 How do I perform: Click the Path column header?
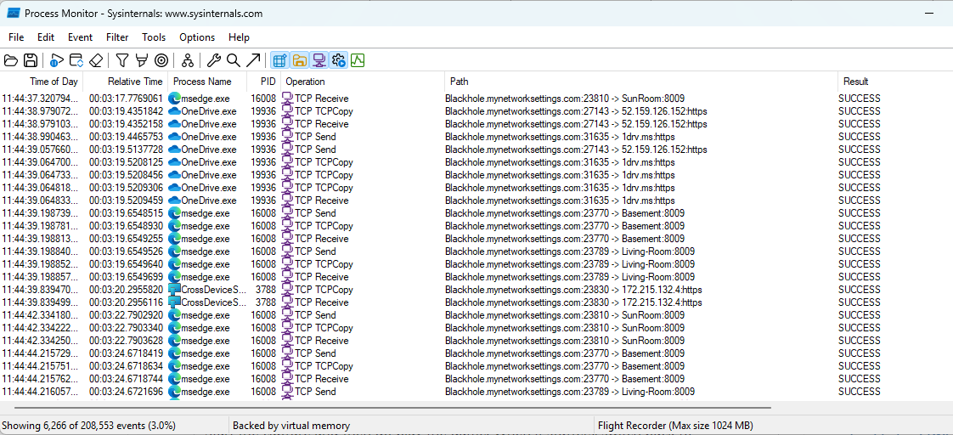pyautogui.click(x=642, y=82)
